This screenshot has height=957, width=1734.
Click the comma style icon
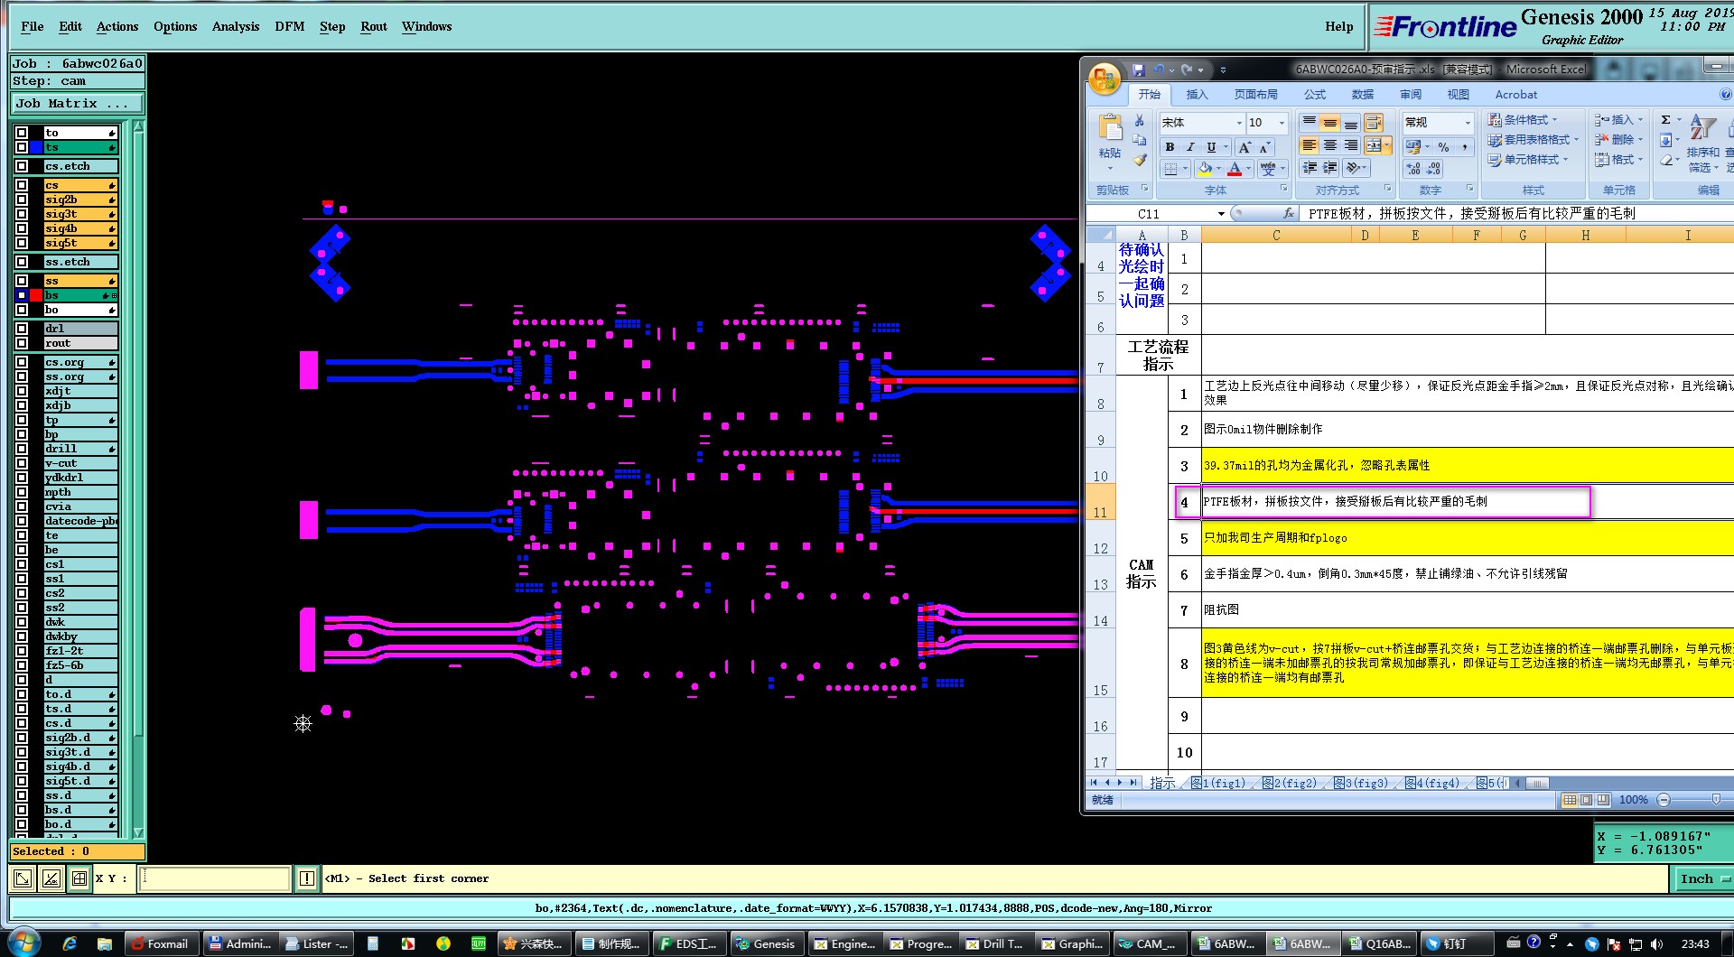click(1464, 147)
